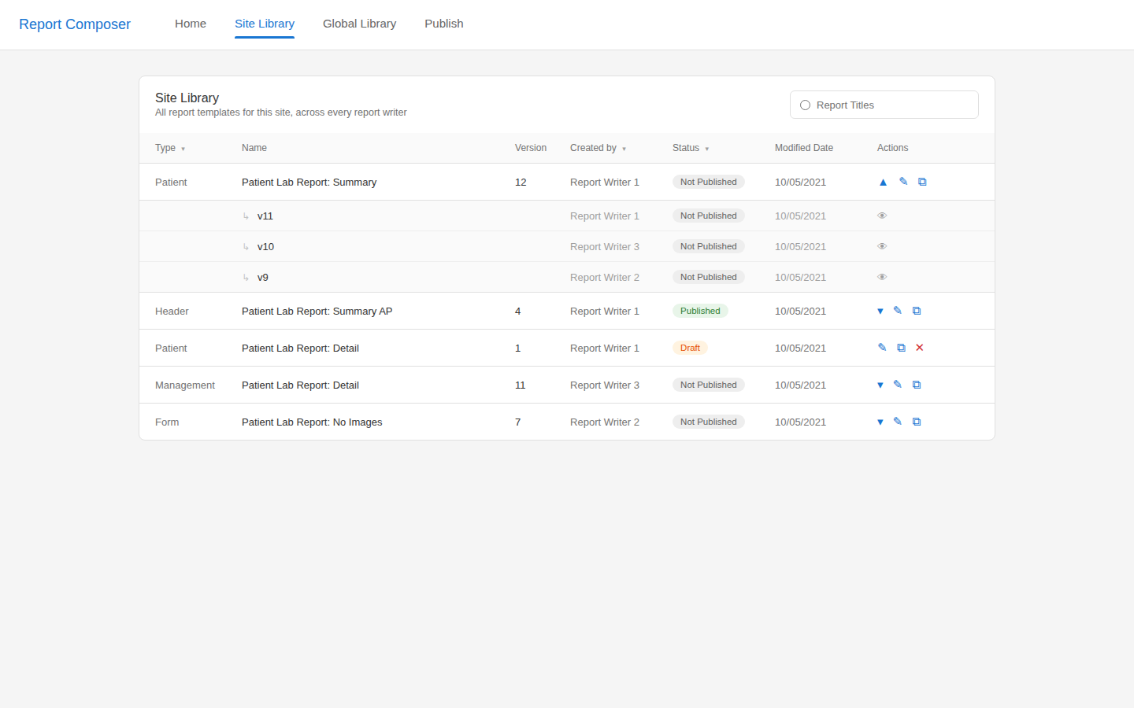Edit Patient Lab Report: No Images

click(898, 422)
